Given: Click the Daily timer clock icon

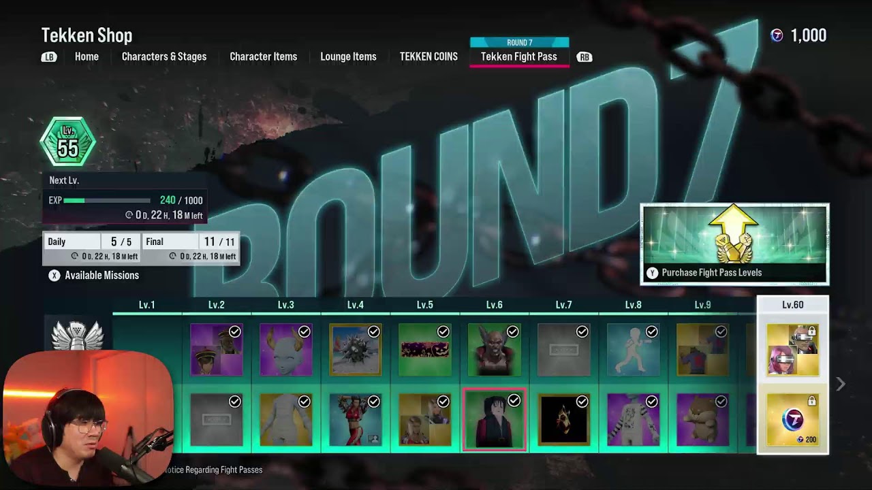Looking at the screenshot, I should coord(75,257).
